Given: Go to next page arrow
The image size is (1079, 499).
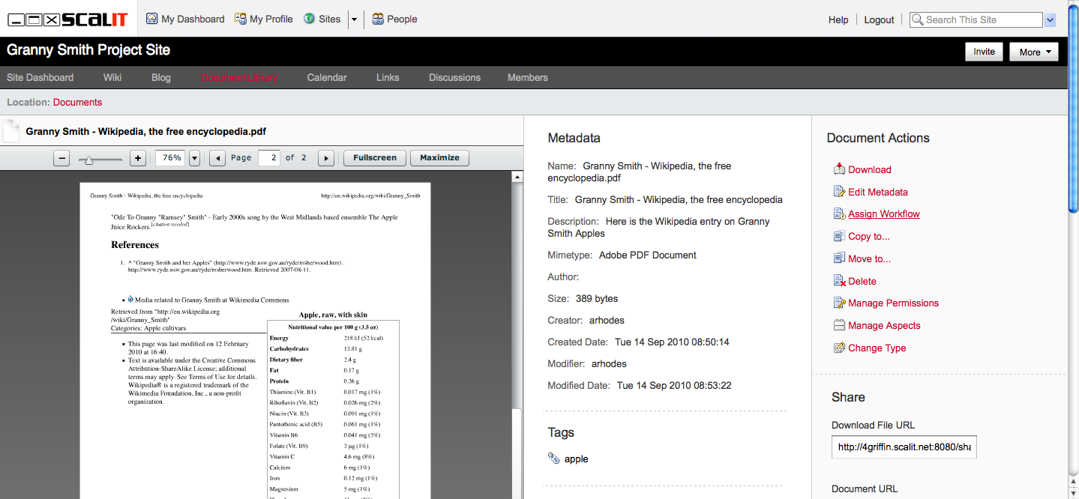Looking at the screenshot, I should coord(325,158).
